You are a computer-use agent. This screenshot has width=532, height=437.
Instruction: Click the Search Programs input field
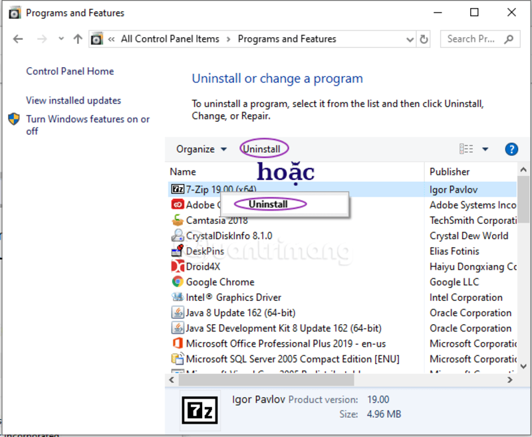pyautogui.click(x=472, y=39)
